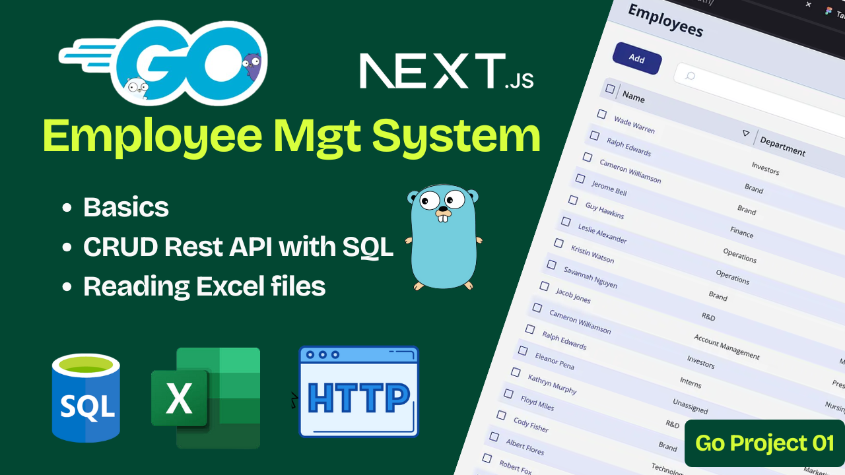The width and height of the screenshot is (845, 475).
Task: Click the HTTP browser window icon
Action: [x=358, y=392]
